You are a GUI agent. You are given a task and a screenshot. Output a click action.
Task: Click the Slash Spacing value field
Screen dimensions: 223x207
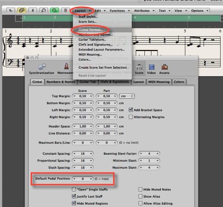83,168
